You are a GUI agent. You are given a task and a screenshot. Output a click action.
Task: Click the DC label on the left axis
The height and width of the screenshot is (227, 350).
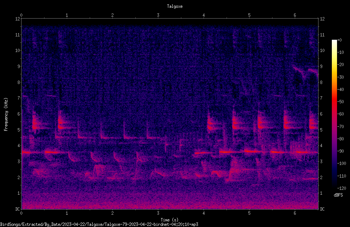click(18, 209)
